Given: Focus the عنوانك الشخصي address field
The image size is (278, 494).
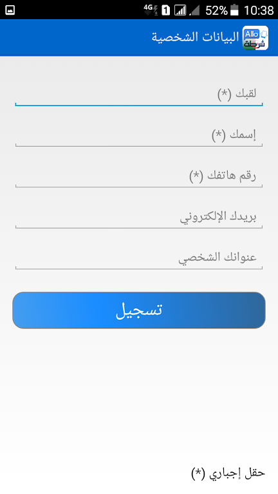Looking at the screenshot, I should 139,259.
